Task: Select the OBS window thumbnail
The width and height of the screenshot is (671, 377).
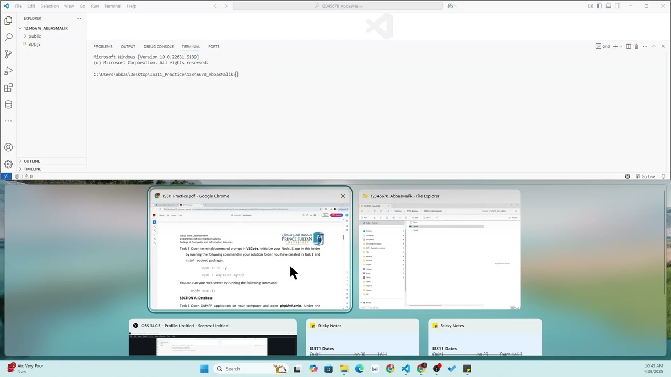Action: click(213, 338)
